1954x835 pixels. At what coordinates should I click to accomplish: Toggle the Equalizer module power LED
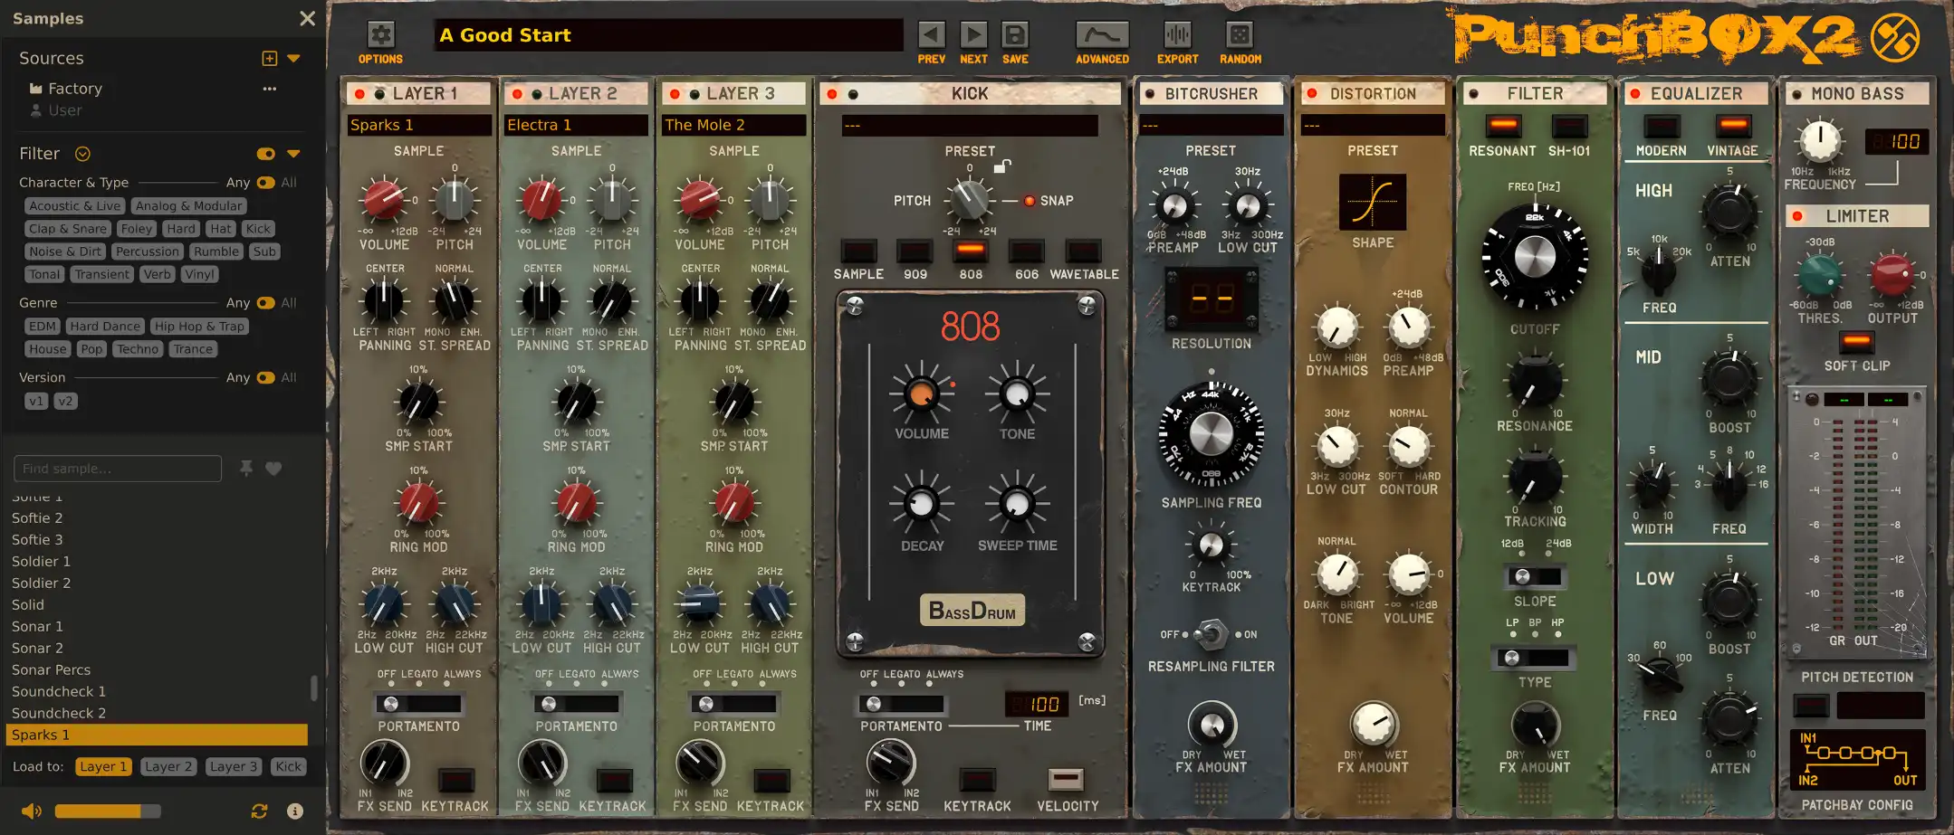pos(1634,93)
